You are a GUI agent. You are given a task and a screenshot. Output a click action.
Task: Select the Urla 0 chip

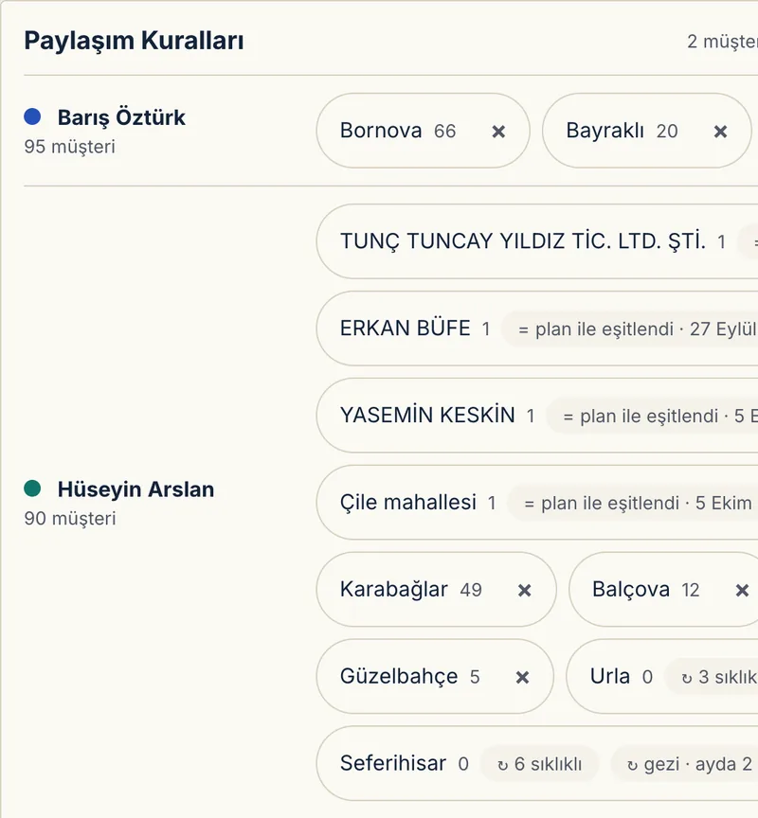click(x=662, y=677)
